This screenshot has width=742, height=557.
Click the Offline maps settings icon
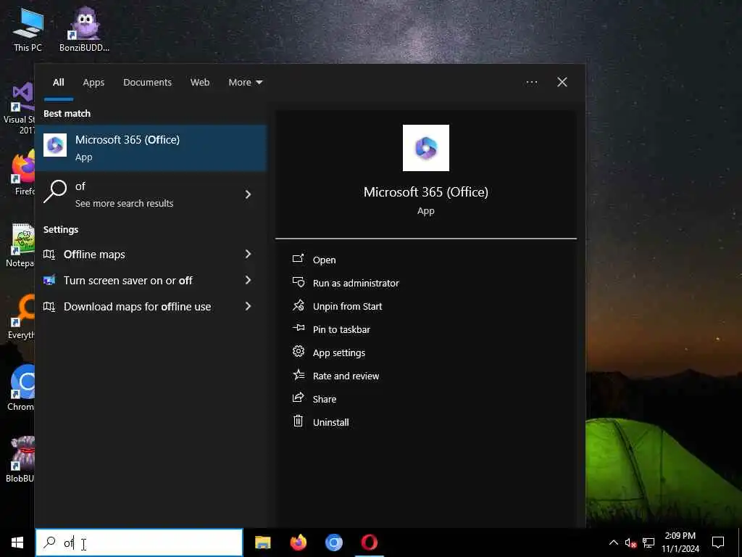point(49,255)
